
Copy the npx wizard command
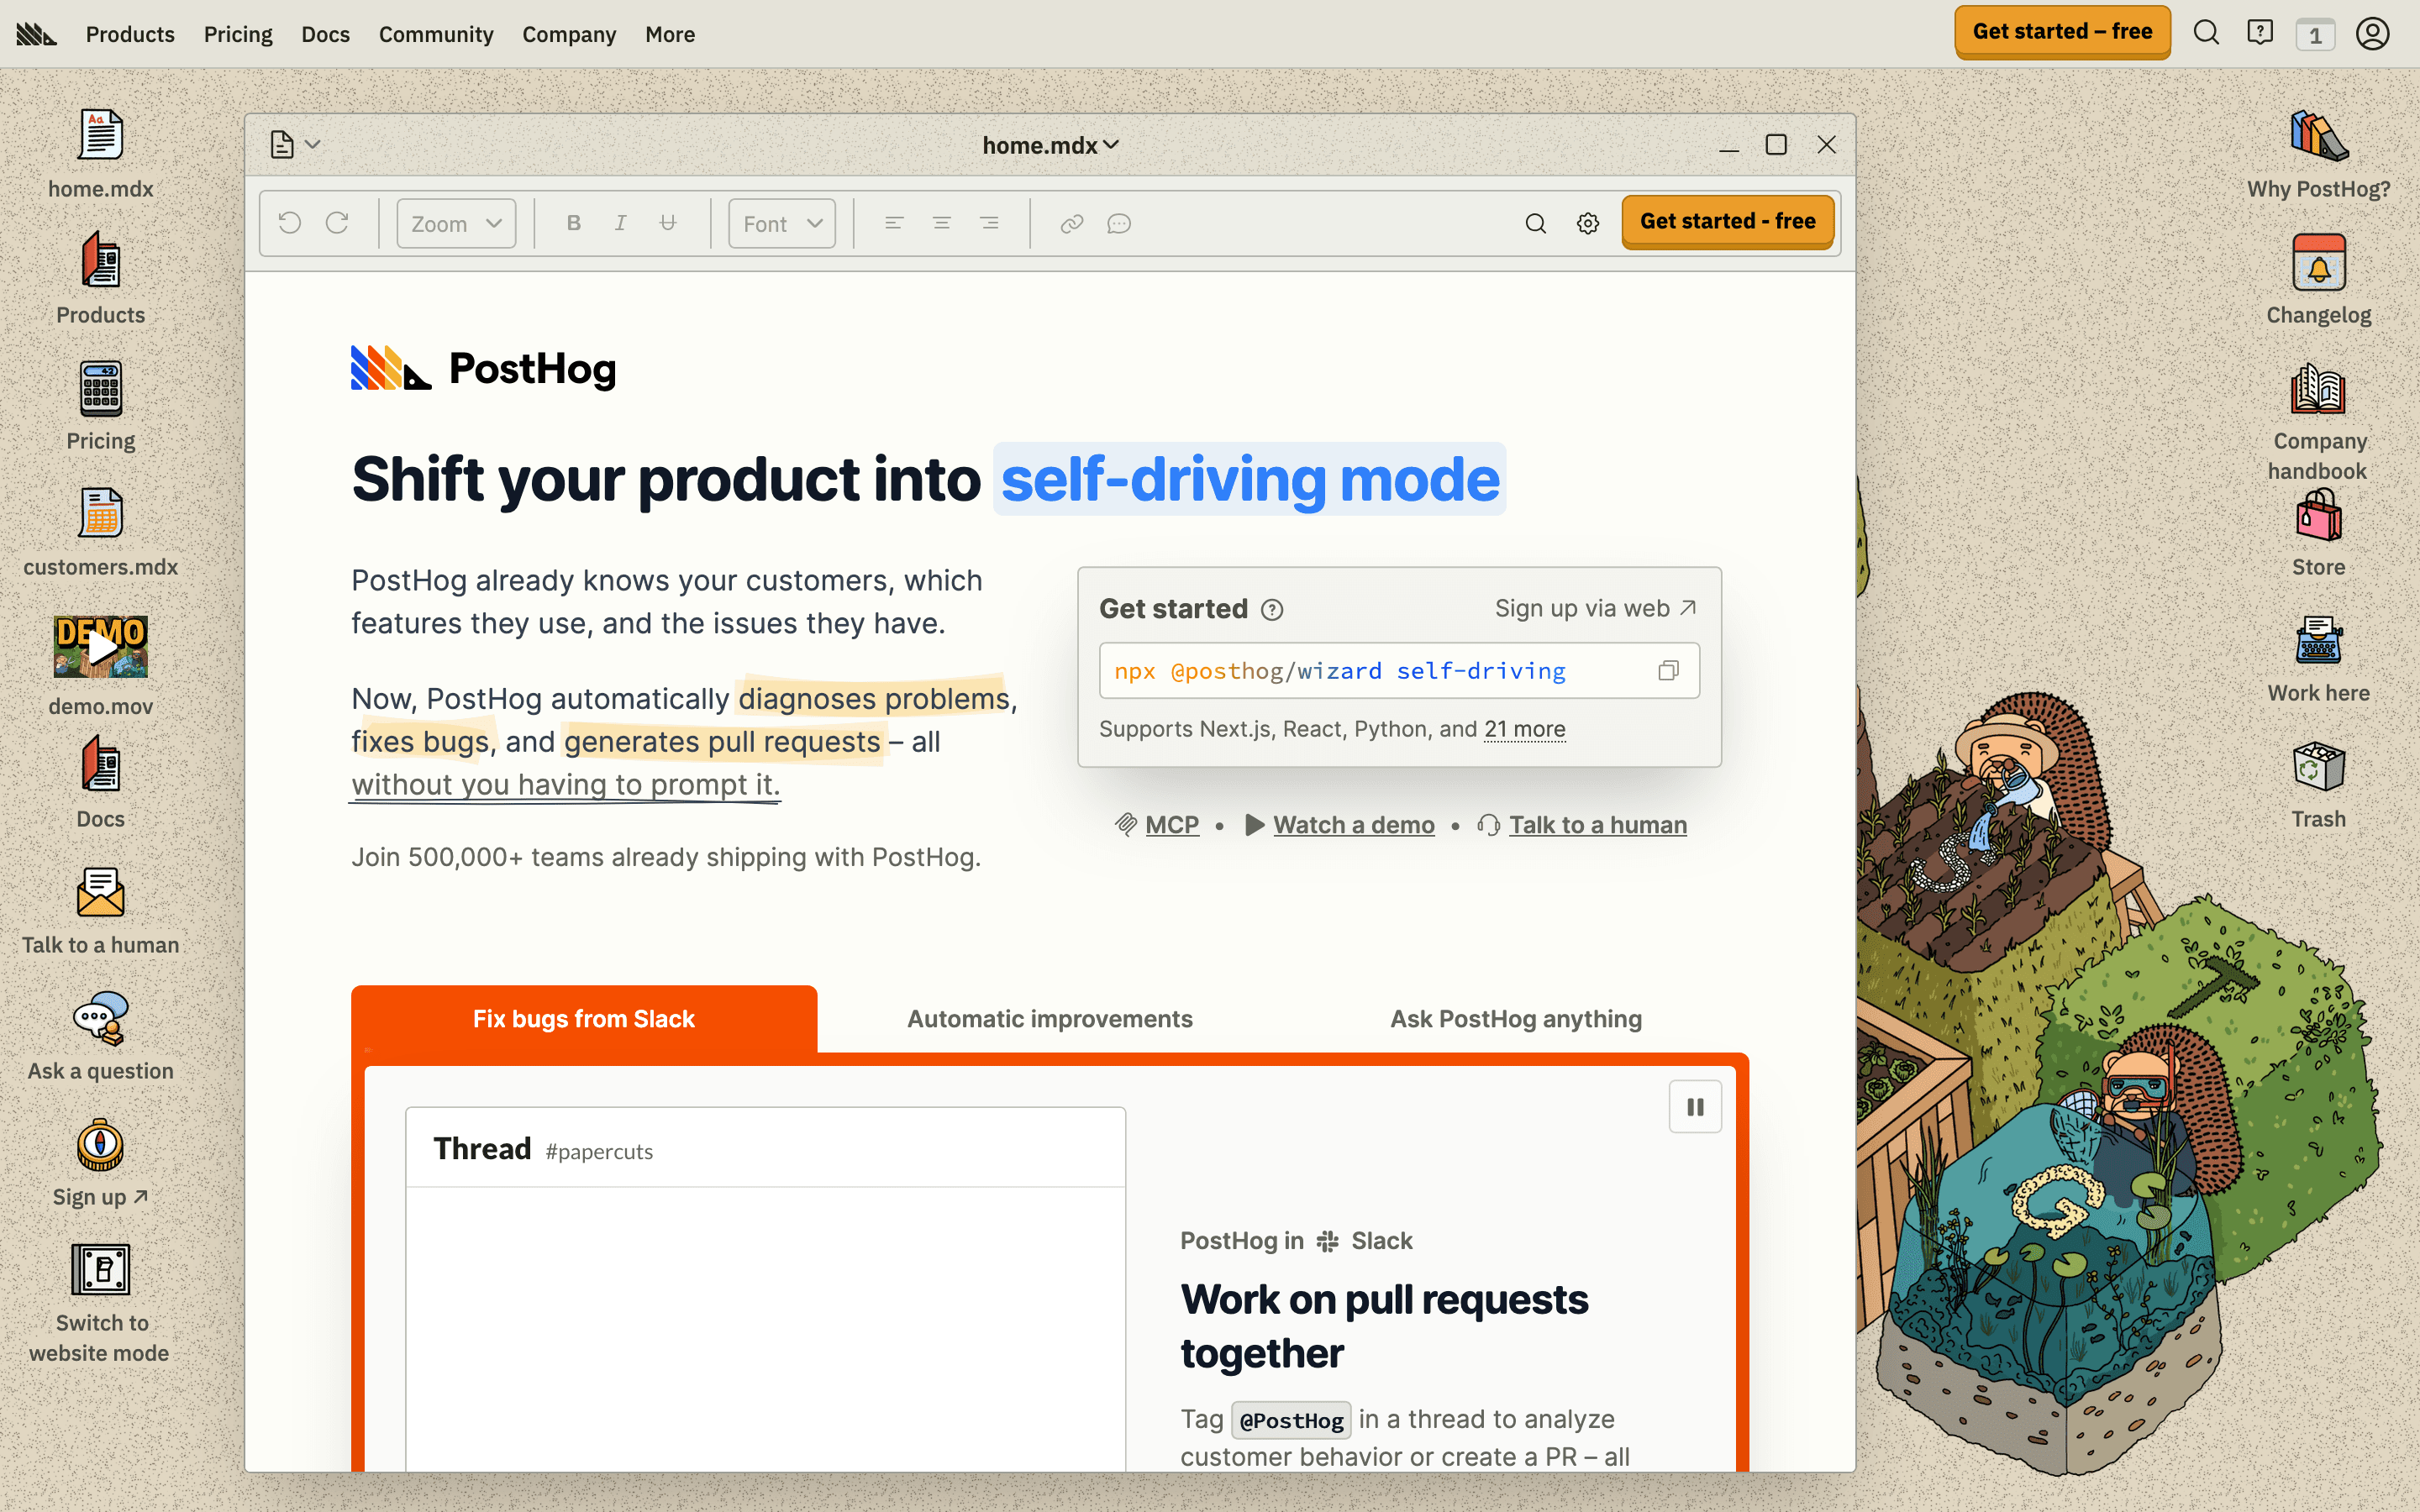1668,671
